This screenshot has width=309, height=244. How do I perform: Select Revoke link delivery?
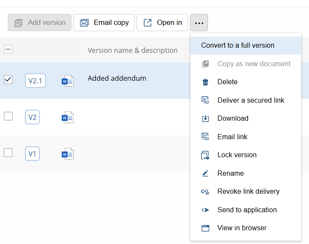pos(246,192)
